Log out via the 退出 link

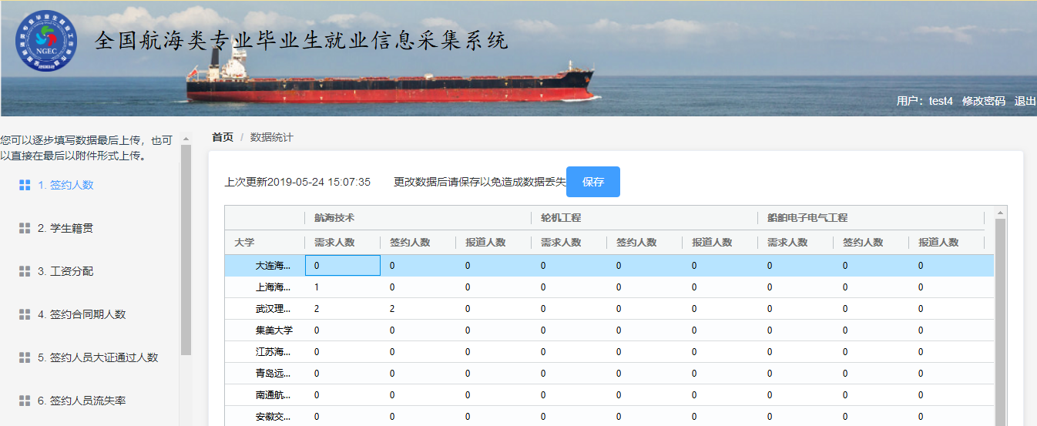pyautogui.click(x=1025, y=101)
